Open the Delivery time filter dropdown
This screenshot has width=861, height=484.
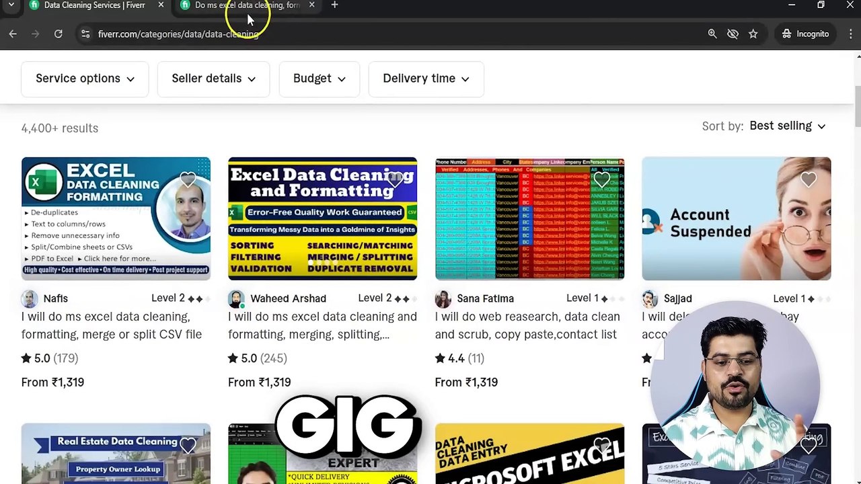[x=426, y=79]
